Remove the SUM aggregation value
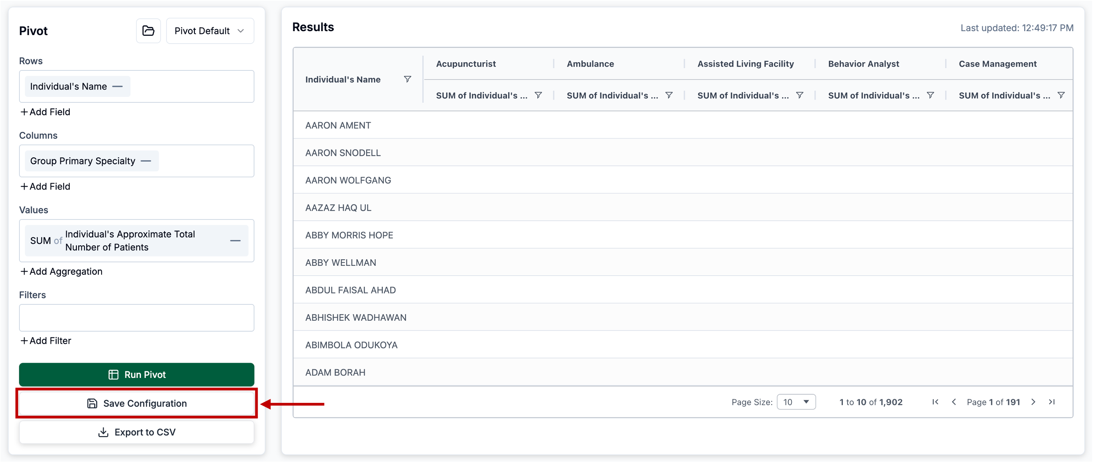This screenshot has height=462, width=1093. pos(235,241)
